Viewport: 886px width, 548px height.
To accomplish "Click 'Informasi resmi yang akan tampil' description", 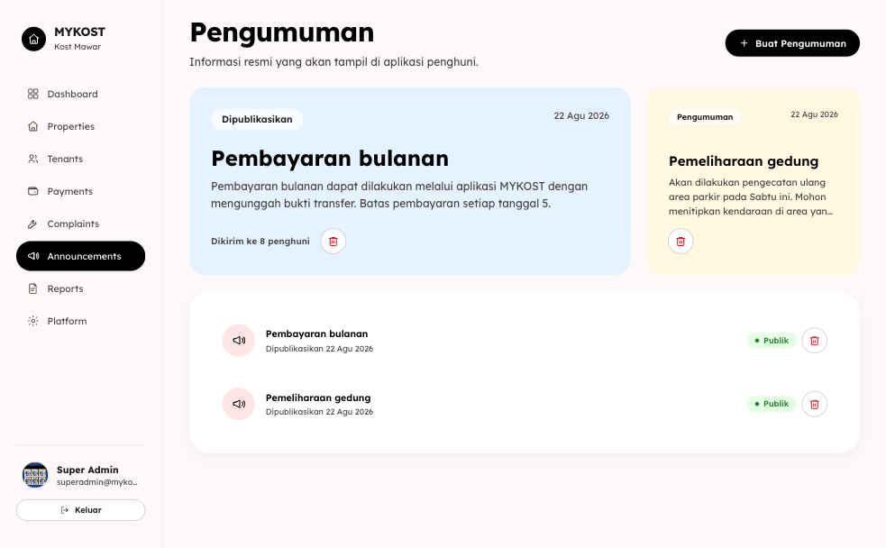I will pyautogui.click(x=334, y=62).
